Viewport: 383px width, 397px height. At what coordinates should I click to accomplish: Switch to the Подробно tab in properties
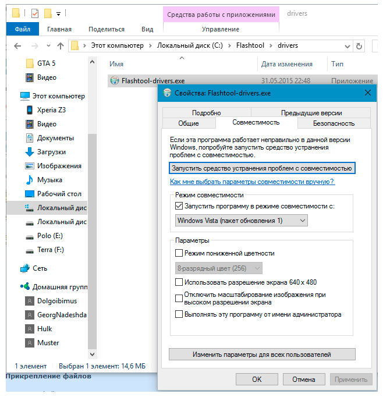[x=206, y=113]
